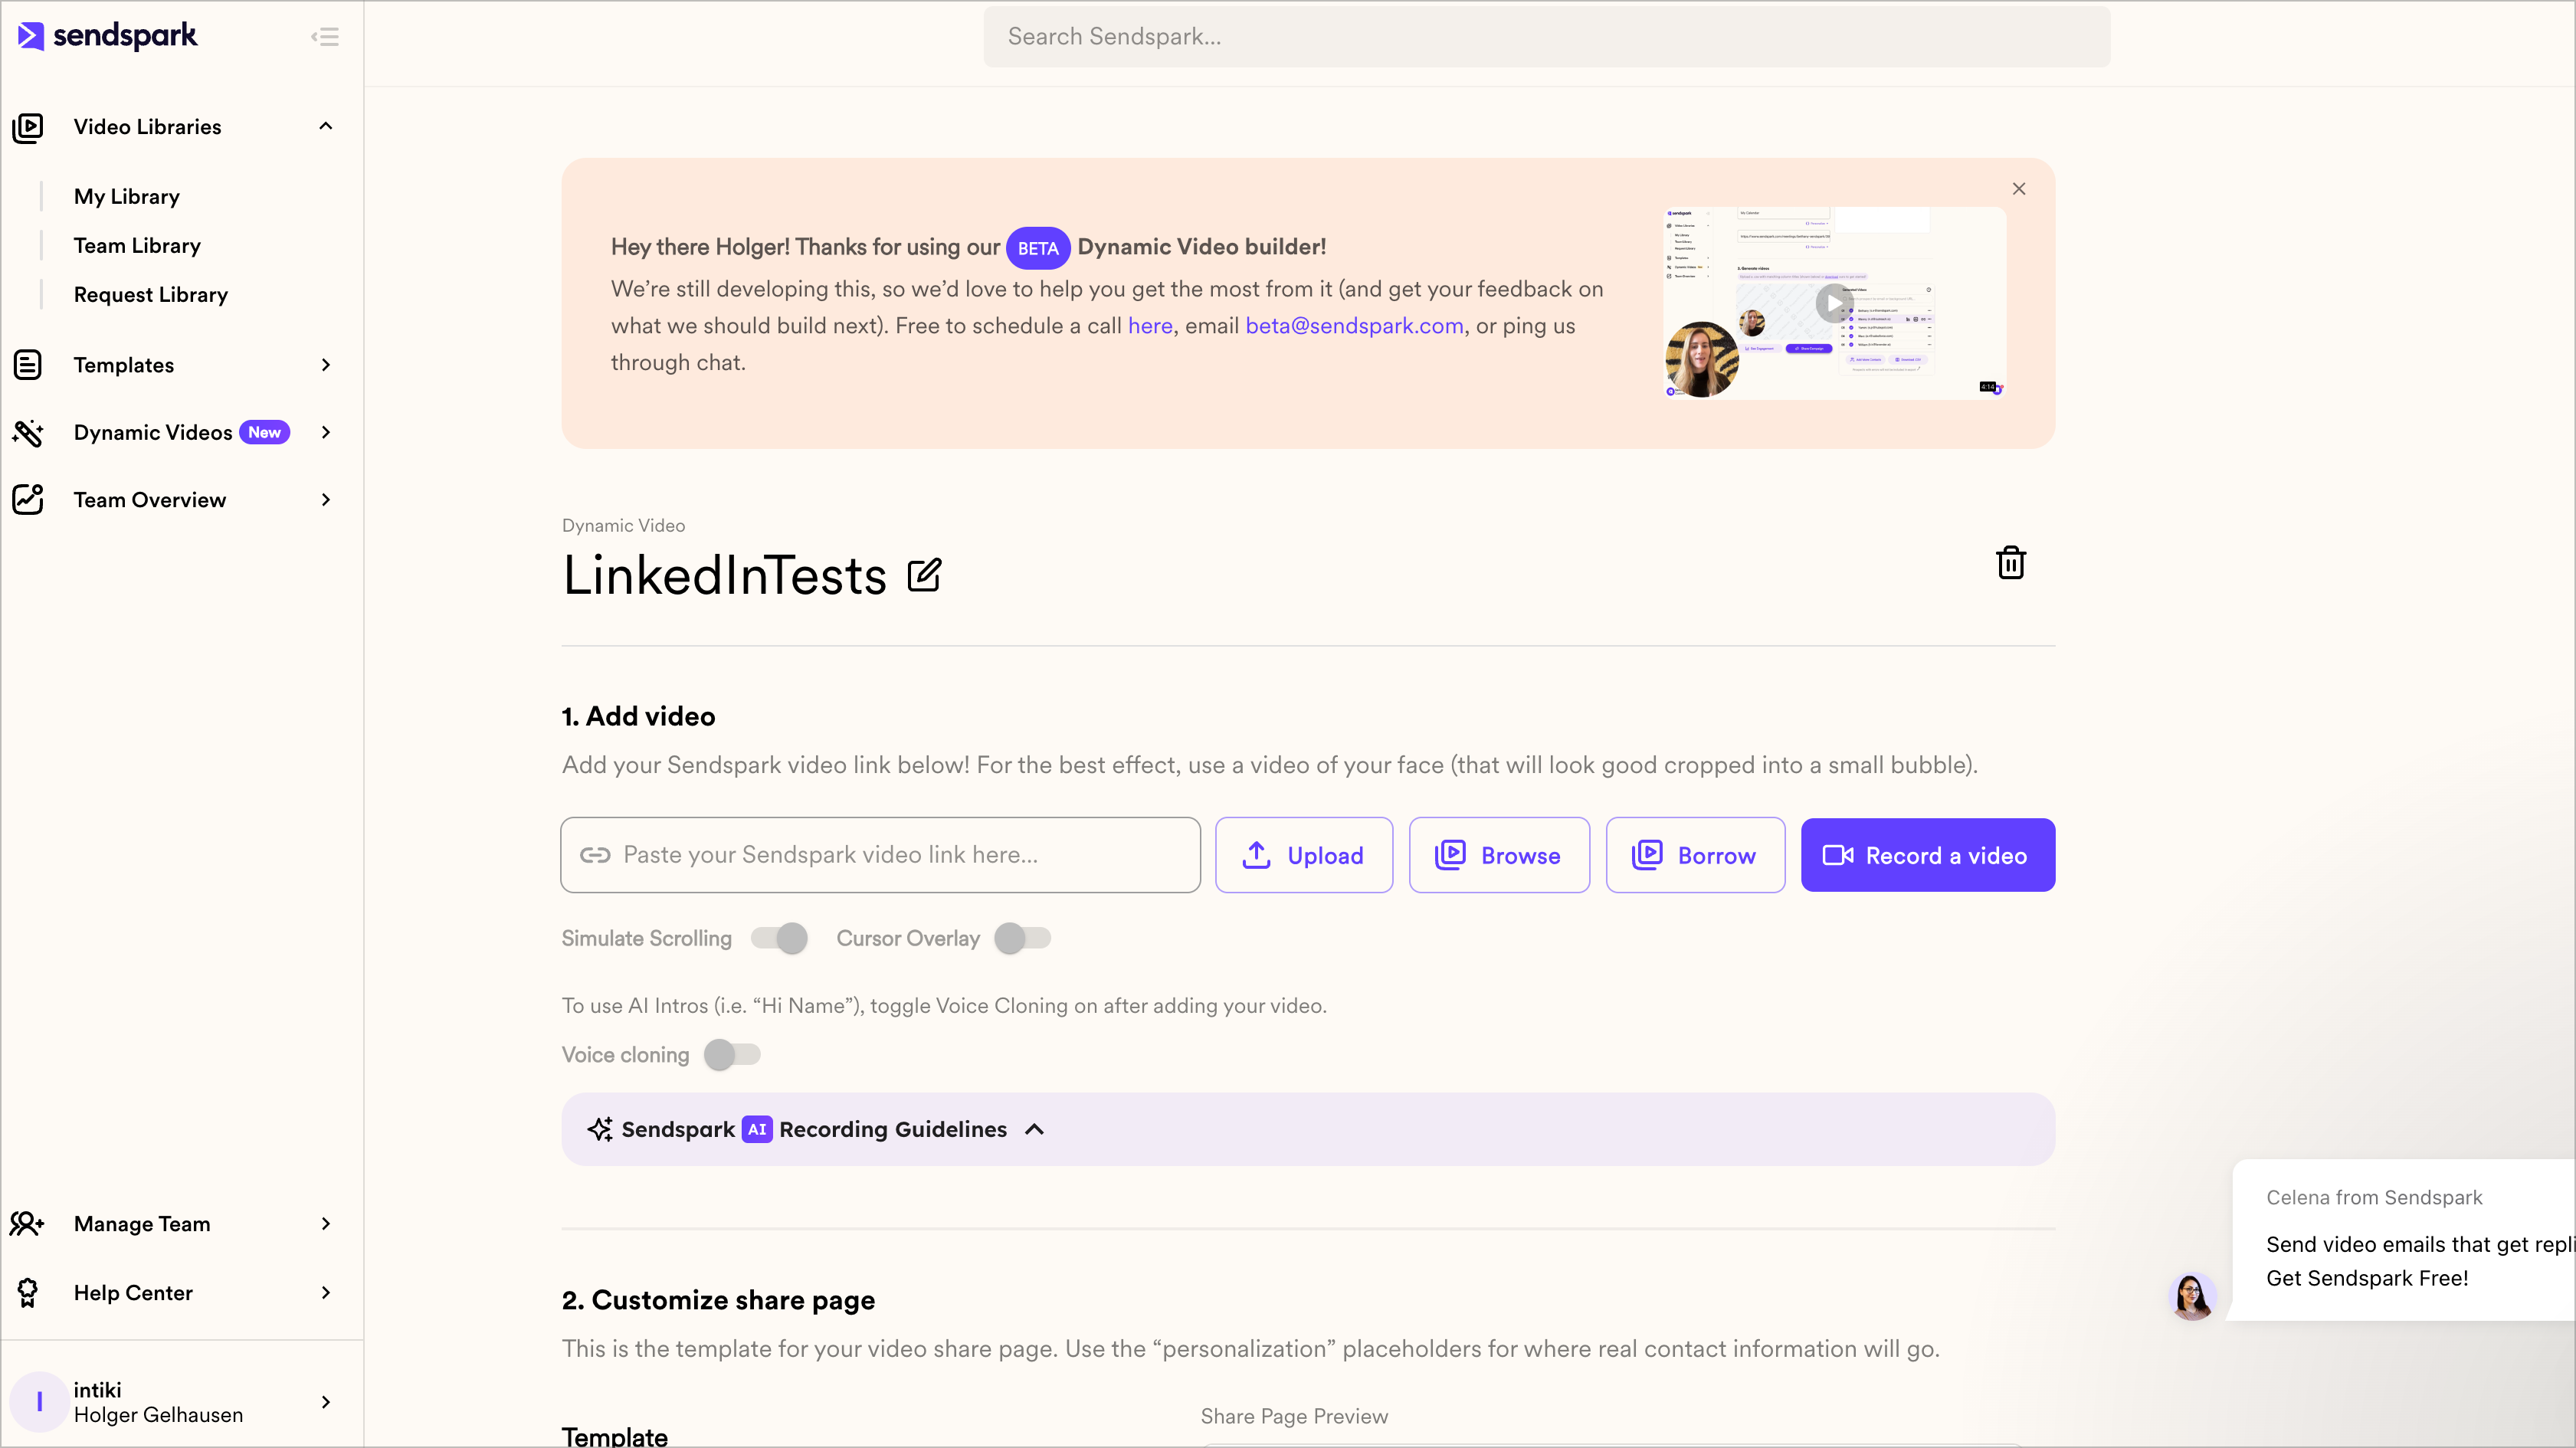Turn on the Voice cloning toggle
The width and height of the screenshot is (2576, 1448).
coord(732,1055)
